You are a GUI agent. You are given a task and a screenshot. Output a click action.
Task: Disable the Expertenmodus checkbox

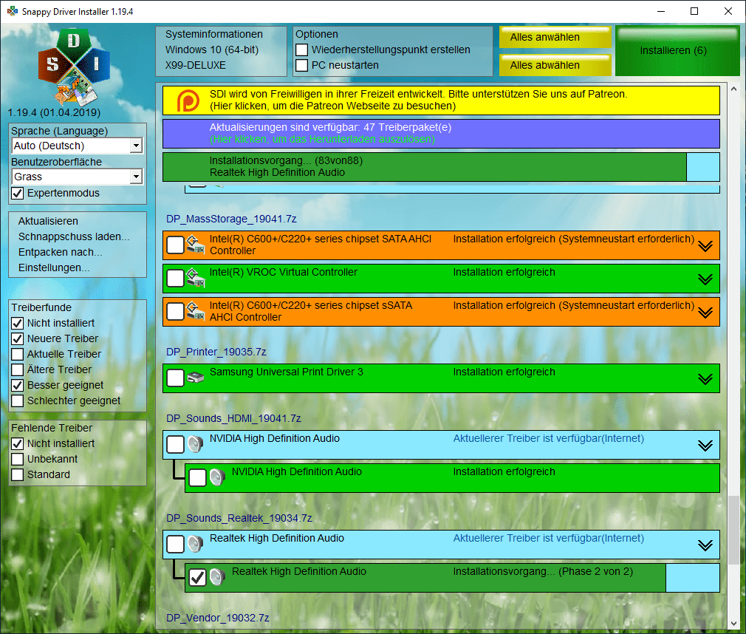(18, 194)
